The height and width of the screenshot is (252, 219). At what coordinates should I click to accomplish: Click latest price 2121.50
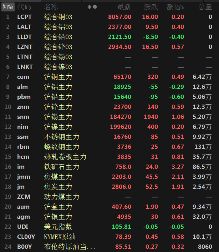pyautogui.click(x=119, y=37)
